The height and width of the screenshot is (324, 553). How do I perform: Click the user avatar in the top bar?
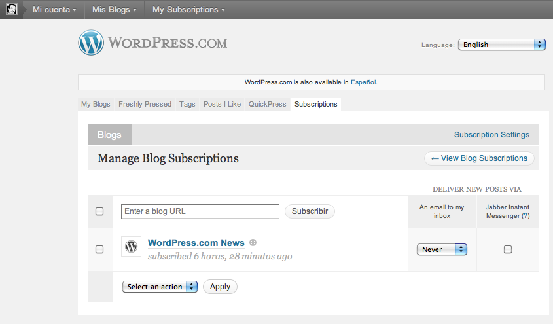11,9
